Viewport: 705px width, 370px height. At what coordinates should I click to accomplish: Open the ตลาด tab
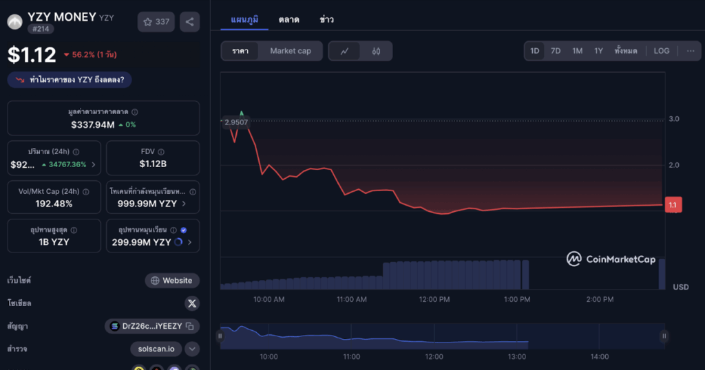pyautogui.click(x=288, y=20)
